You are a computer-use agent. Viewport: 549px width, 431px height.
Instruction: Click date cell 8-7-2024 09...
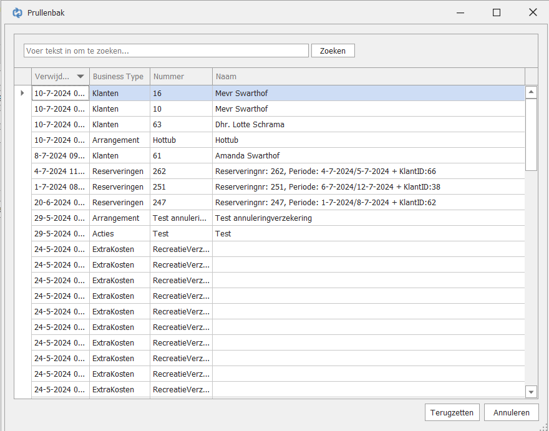tap(61, 155)
